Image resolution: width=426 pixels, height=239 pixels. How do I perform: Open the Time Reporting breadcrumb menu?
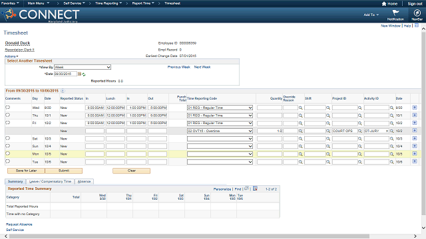(x=108, y=3)
